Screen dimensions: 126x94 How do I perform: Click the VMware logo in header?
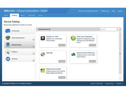(x=9, y=11)
